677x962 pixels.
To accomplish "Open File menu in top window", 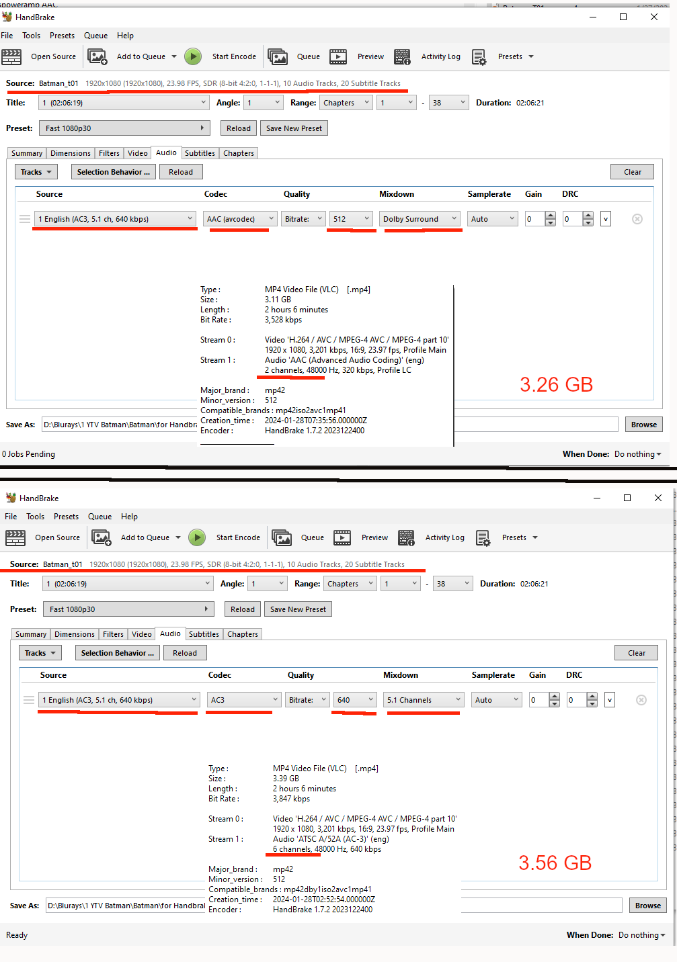I will click(x=7, y=36).
